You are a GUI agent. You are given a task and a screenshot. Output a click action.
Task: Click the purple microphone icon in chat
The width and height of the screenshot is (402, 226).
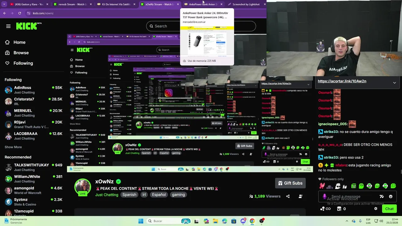(324, 196)
